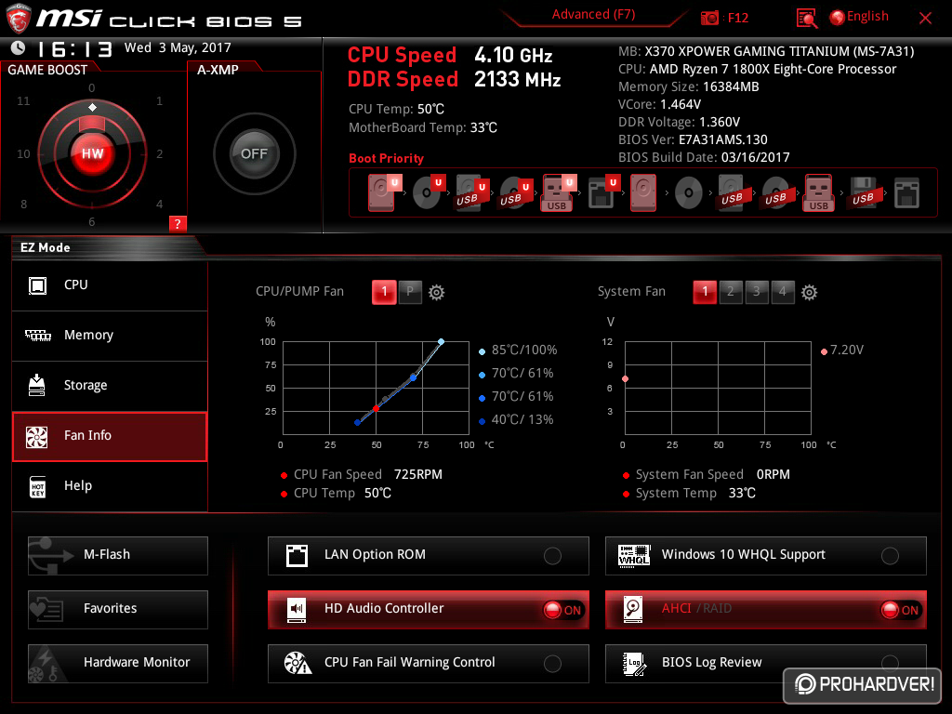Click the Memory module icon in sidebar
Image resolution: width=952 pixels, height=714 pixels.
pos(37,335)
